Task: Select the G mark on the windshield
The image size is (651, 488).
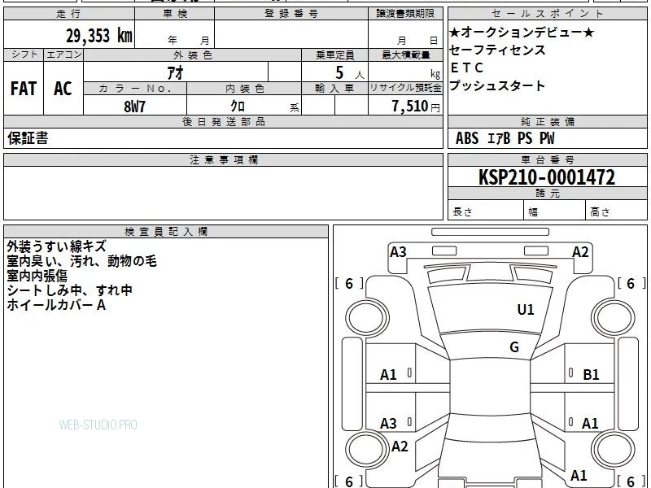Action: (x=514, y=347)
